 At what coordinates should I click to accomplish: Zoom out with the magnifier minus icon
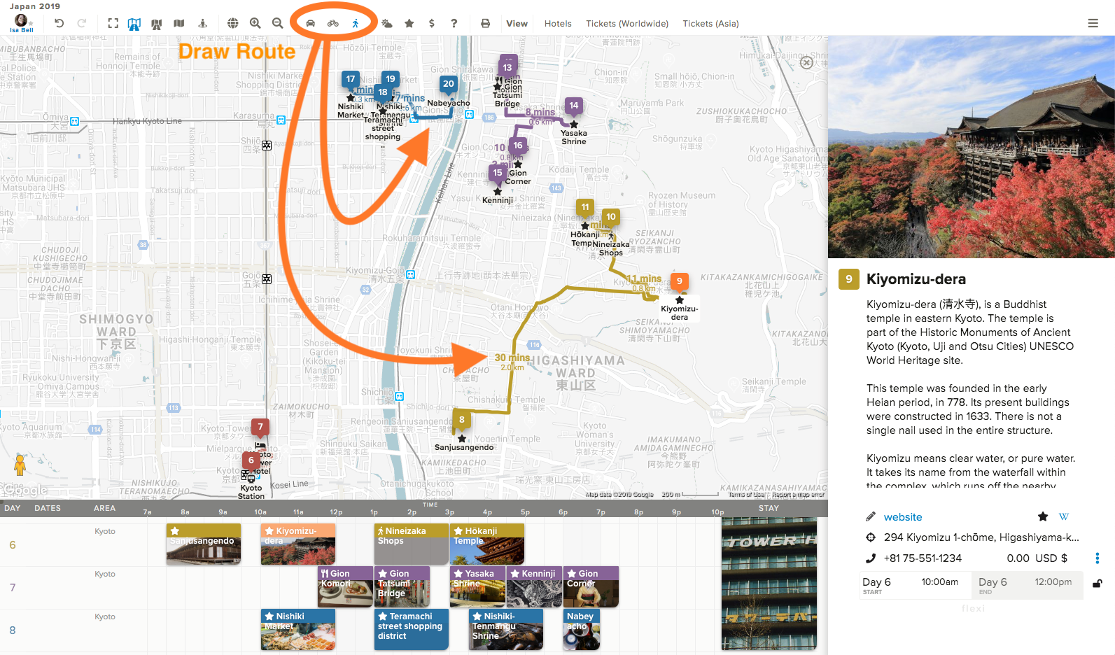pos(278,23)
